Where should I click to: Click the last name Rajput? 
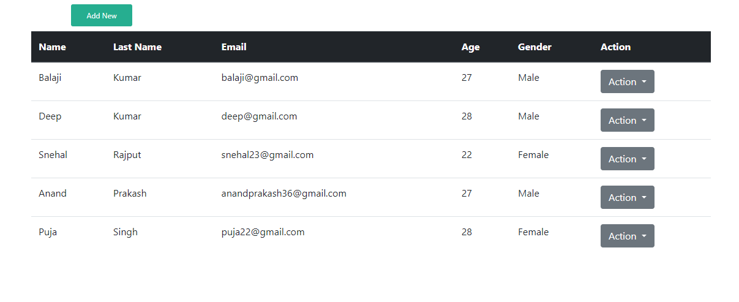click(127, 155)
